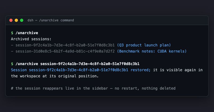Viewport: 214px width, 112px height.
Task: Click the blue 'Session' word in output
Action: click(x=19, y=70)
